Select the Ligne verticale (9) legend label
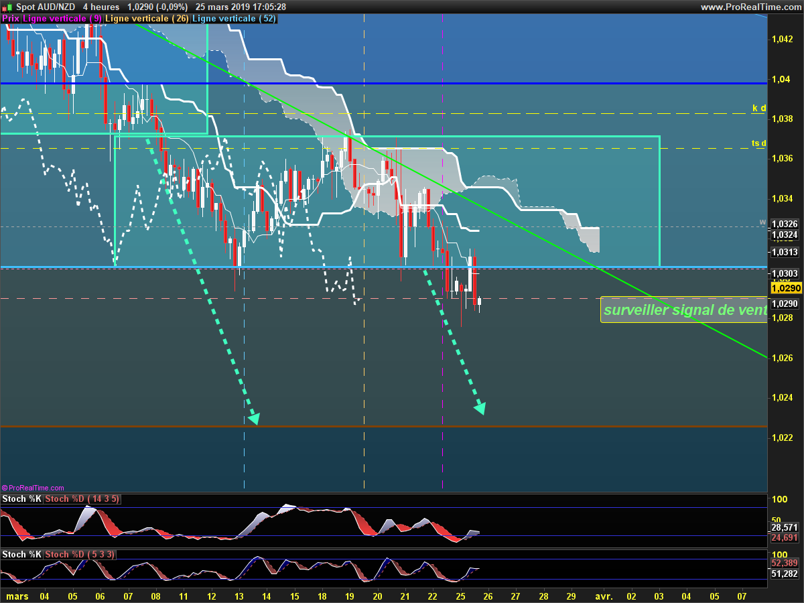The height and width of the screenshot is (603, 804). pos(62,19)
